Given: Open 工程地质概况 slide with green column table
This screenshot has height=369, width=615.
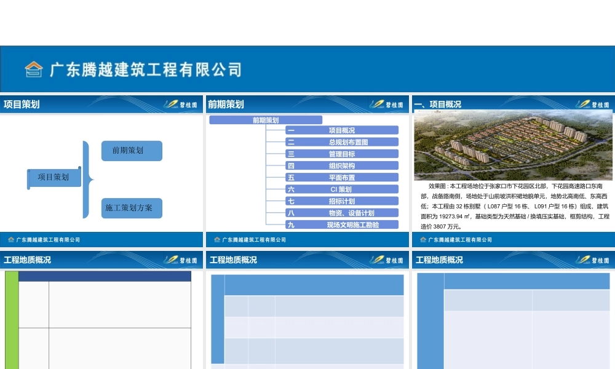Looking at the screenshot, I should tap(101, 310).
